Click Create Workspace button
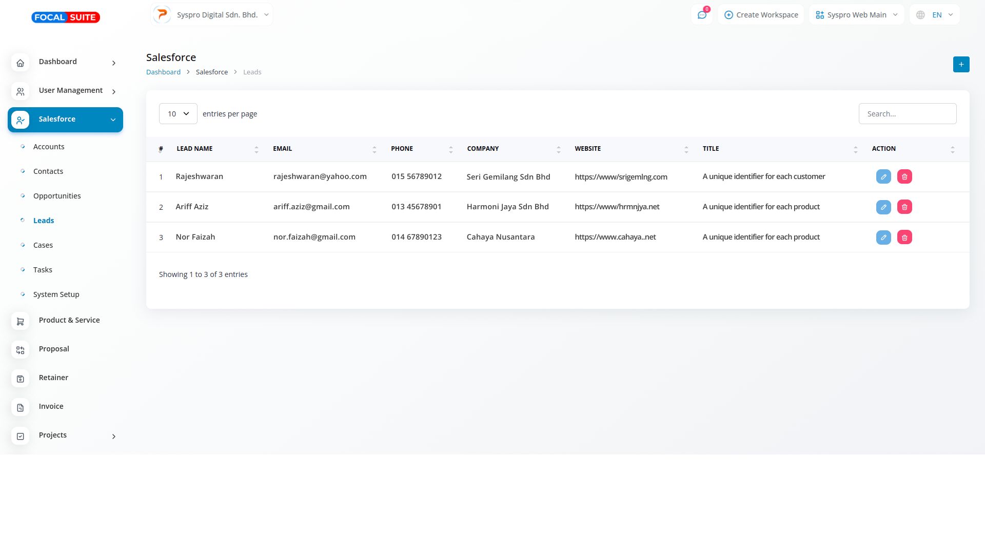The height and width of the screenshot is (554, 985). (x=761, y=15)
